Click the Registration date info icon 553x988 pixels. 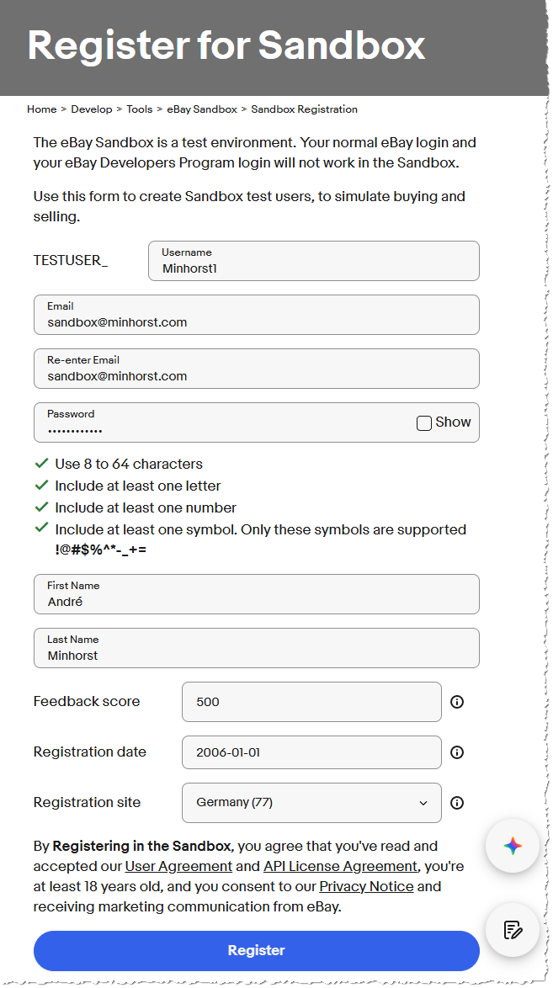tap(457, 752)
